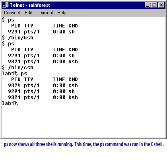167x167 pixels.
Task: Click the final 'lab1%' prompt
Action: (x=10, y=103)
